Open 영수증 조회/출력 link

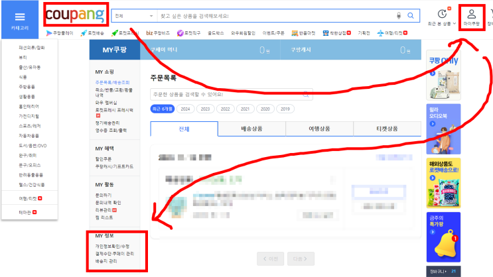[x=111, y=131]
